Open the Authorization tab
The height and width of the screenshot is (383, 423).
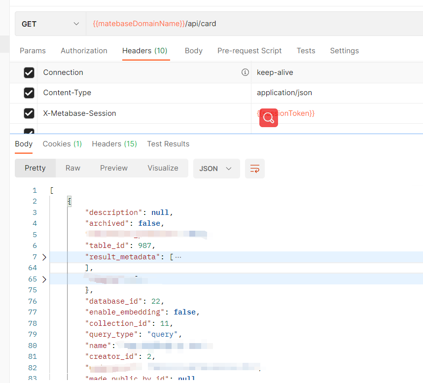click(x=84, y=51)
